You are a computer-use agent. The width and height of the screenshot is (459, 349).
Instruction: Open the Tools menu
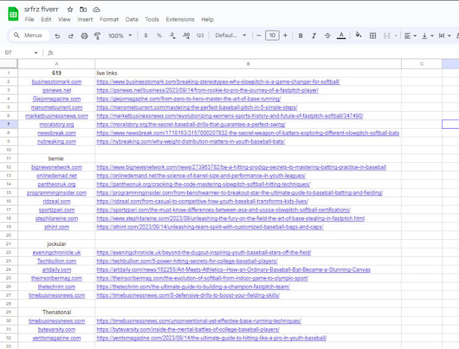pos(152,20)
